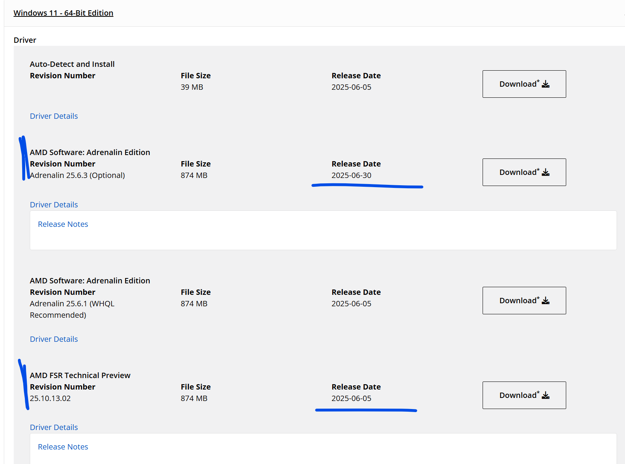Open Driver Details under Adrenalin 25.6.3
625x464 pixels.
click(54, 205)
